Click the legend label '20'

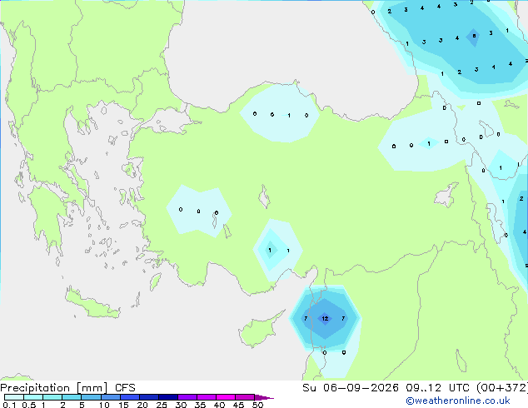(x=142, y=405)
